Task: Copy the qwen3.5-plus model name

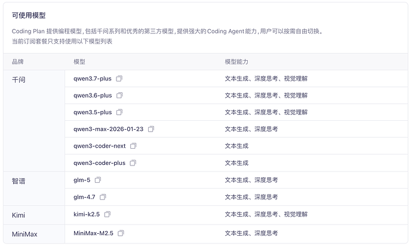Action: tap(119, 112)
